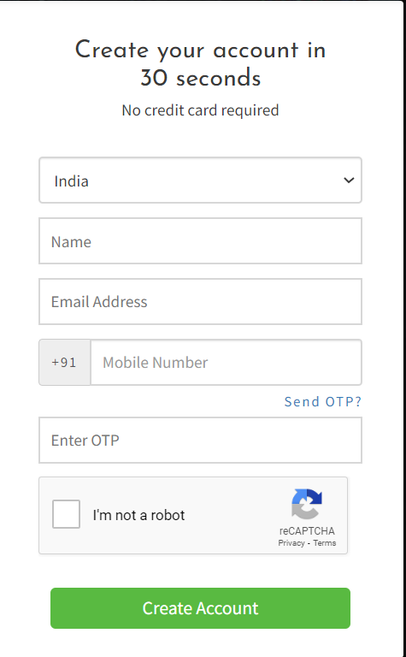This screenshot has height=657, width=406.
Task: Click the India text in country selector
Action: (x=71, y=181)
